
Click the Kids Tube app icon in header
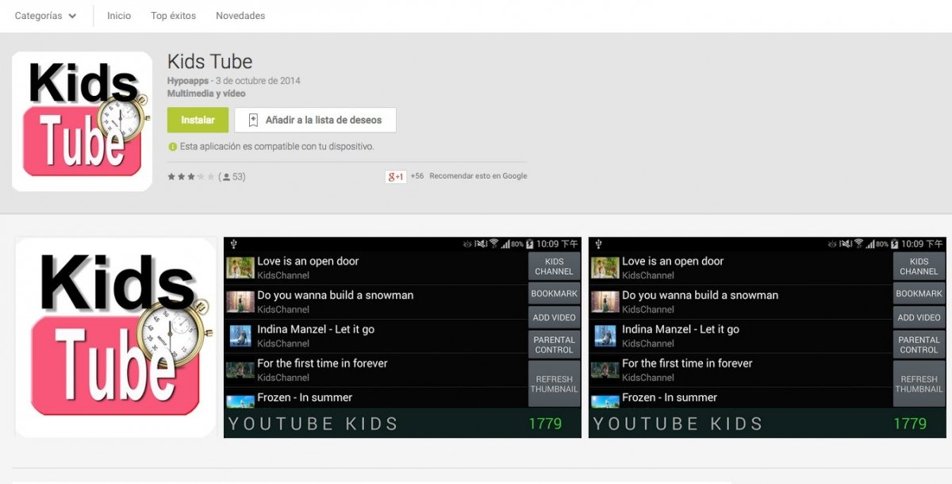pyautogui.click(x=82, y=121)
